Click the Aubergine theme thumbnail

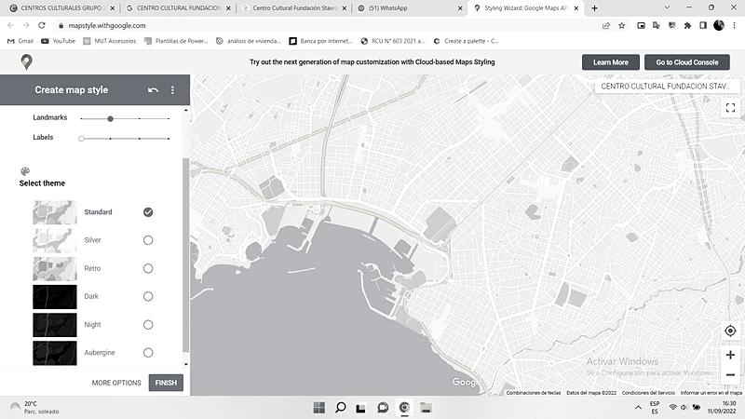55,353
